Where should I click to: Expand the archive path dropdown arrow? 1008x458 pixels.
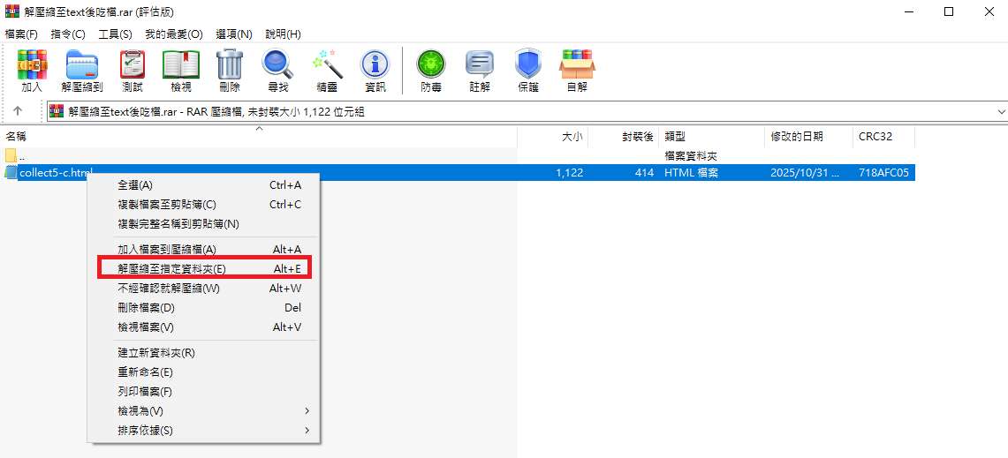1000,112
